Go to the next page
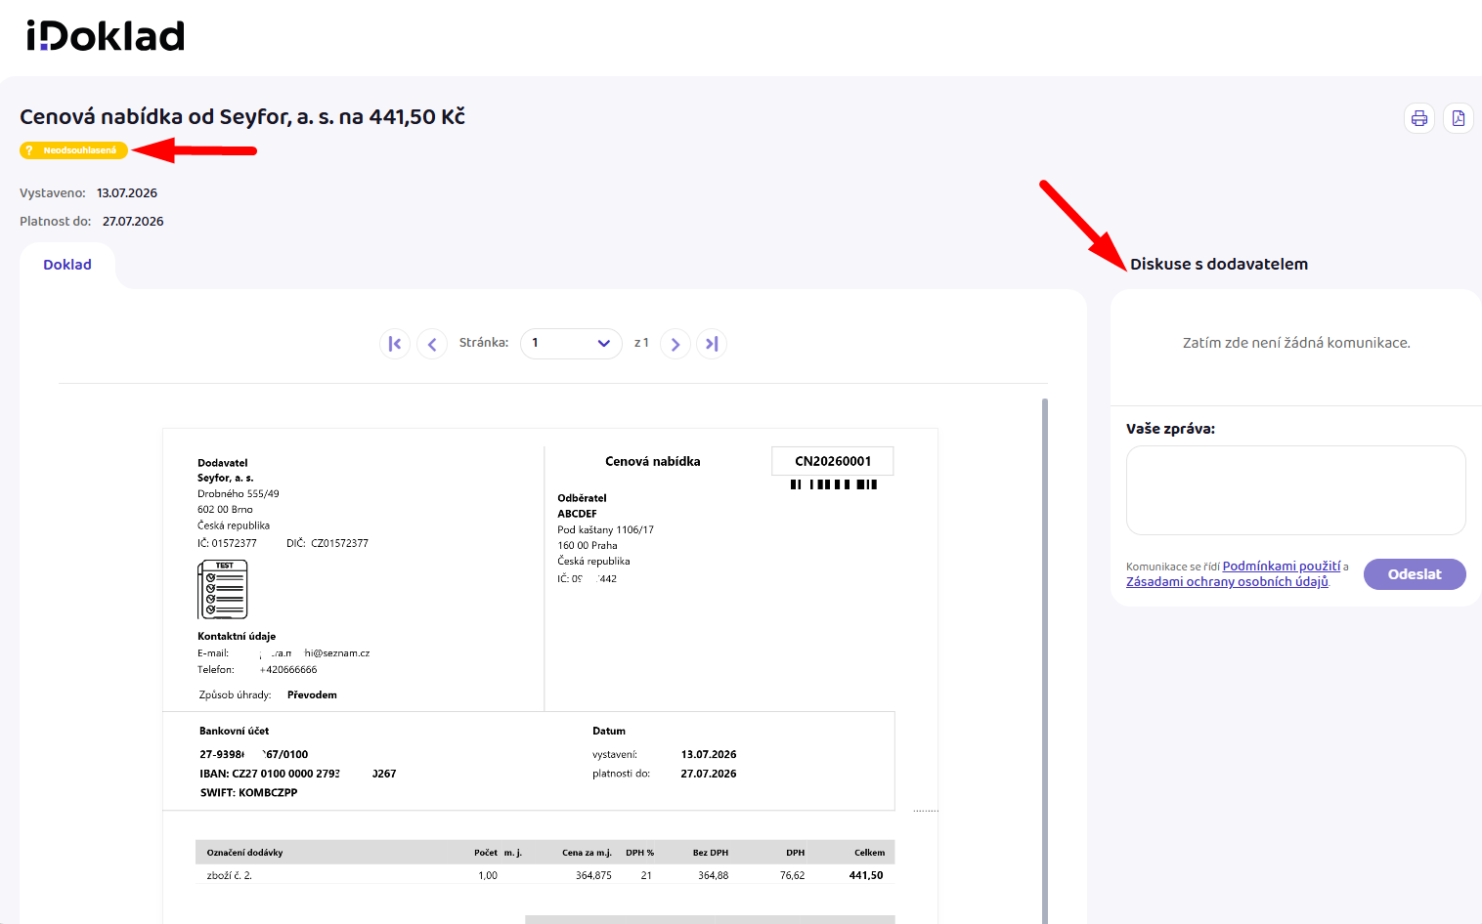This screenshot has width=1482, height=924. (676, 344)
